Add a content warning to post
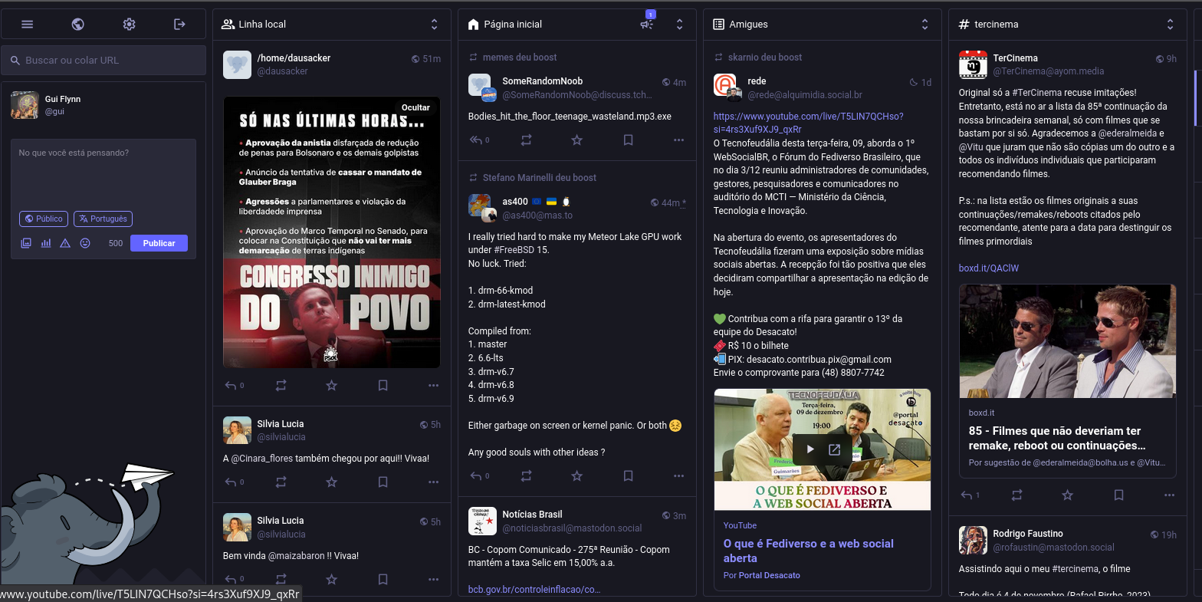 [x=65, y=243]
